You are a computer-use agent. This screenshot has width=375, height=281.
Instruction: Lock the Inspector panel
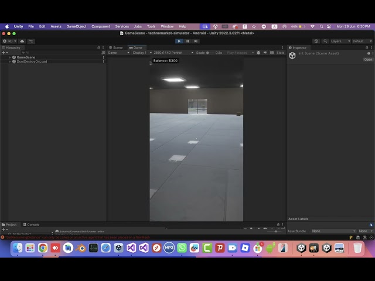pyautogui.click(x=367, y=47)
